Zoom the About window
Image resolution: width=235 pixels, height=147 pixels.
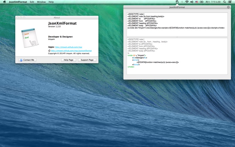coord(24,18)
